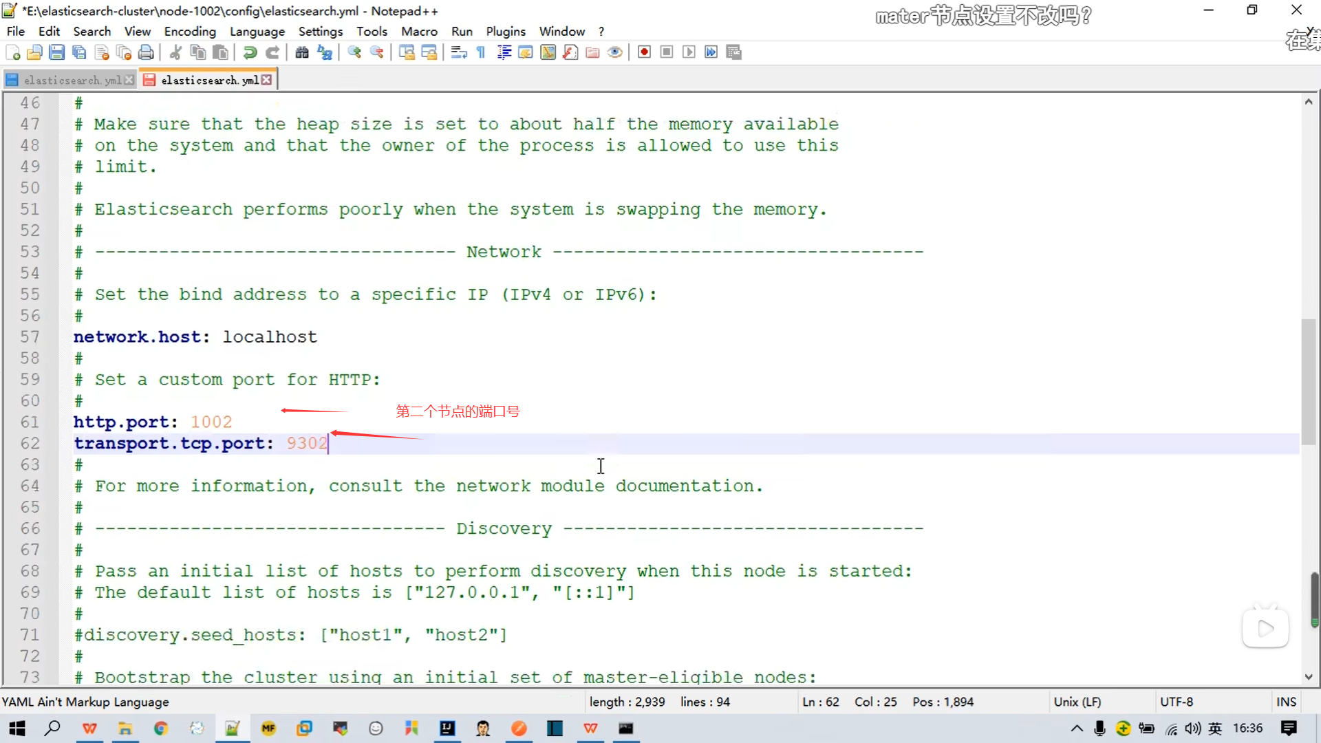Image resolution: width=1321 pixels, height=743 pixels.
Task: Click the Zoom in toolbar icon
Action: 354,52
